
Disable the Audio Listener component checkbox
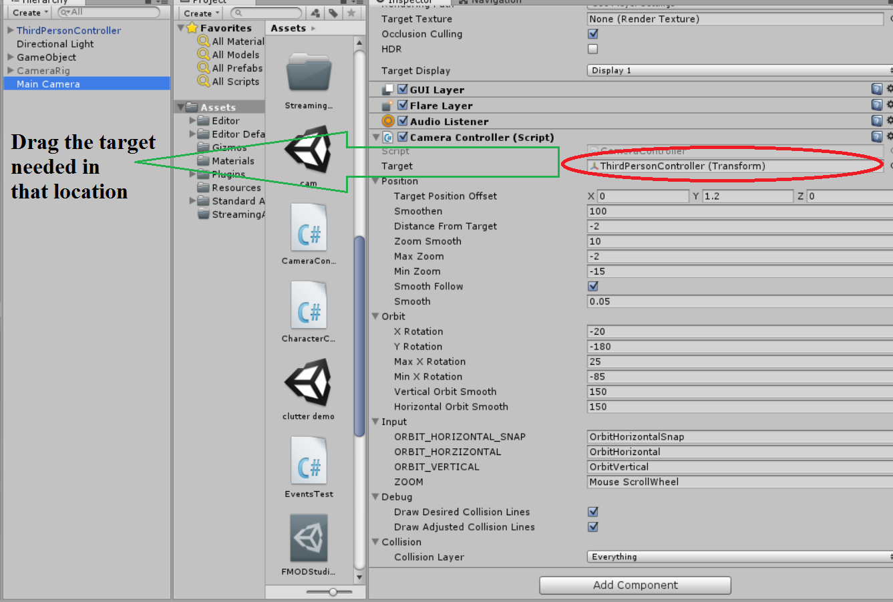point(403,121)
